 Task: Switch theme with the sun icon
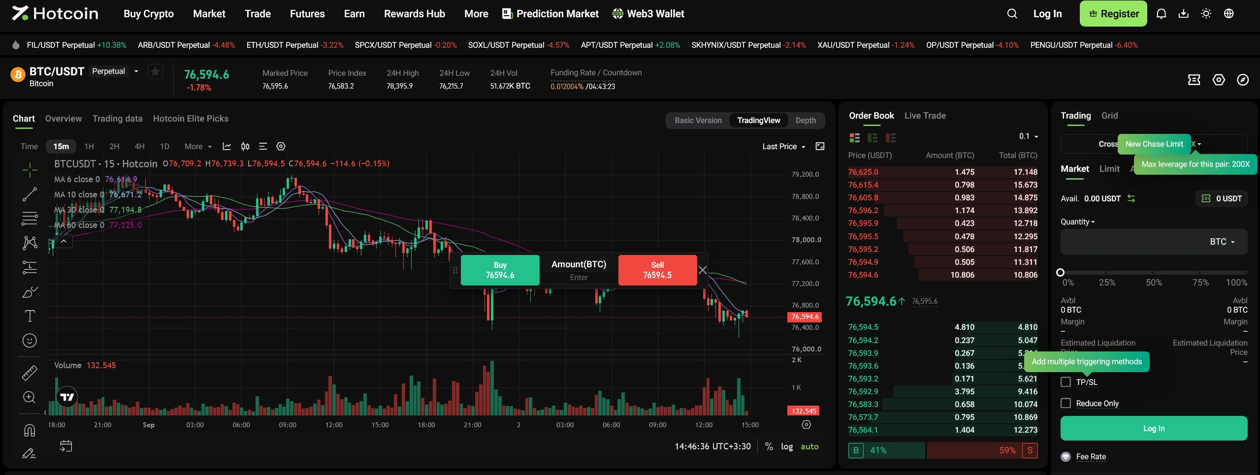tap(1206, 14)
